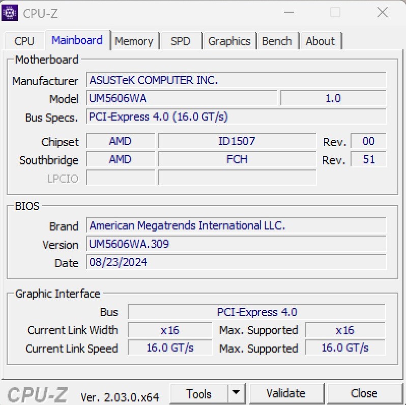Show the About tab

pyautogui.click(x=321, y=41)
